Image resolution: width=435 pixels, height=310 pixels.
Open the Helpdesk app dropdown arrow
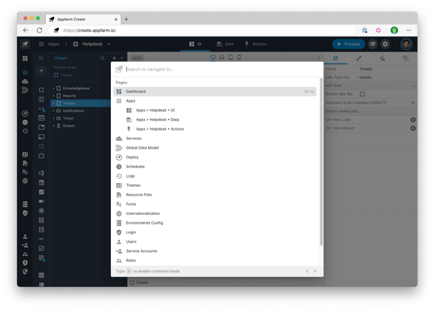(109, 44)
